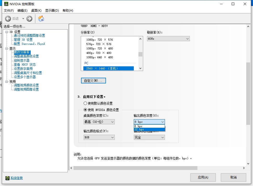Click the 取消 button
Screen dimensions: 253x186
click(234, 177)
